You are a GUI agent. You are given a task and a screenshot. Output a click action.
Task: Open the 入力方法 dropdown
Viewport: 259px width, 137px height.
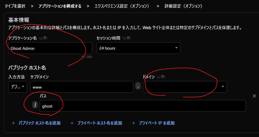(17, 87)
